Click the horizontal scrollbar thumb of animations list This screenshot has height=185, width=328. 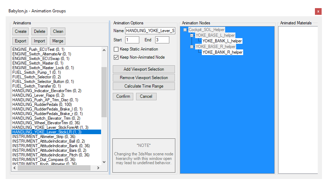click(54, 168)
